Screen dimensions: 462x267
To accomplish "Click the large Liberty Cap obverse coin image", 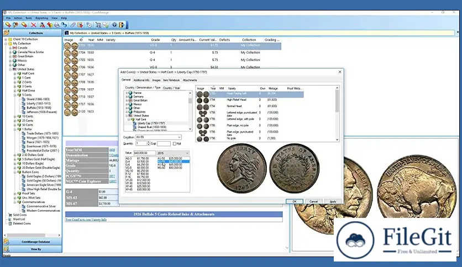I will (x=242, y=168).
